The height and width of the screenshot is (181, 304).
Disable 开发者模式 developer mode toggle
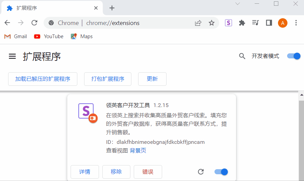(x=294, y=56)
